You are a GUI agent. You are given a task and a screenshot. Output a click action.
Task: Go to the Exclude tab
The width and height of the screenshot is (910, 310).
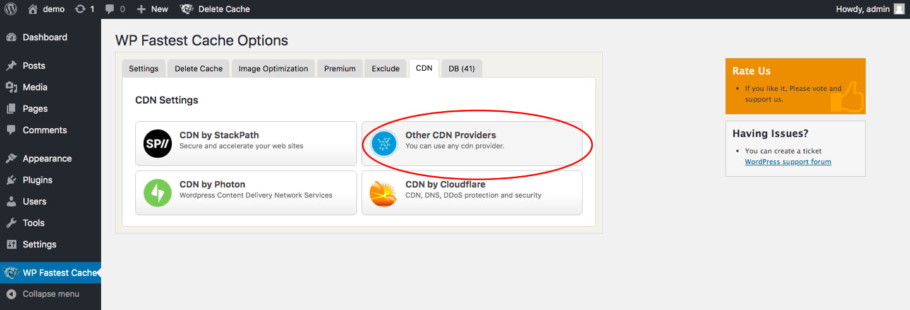pyautogui.click(x=385, y=68)
